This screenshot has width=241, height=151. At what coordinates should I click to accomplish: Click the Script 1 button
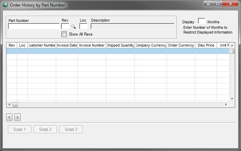20,129
